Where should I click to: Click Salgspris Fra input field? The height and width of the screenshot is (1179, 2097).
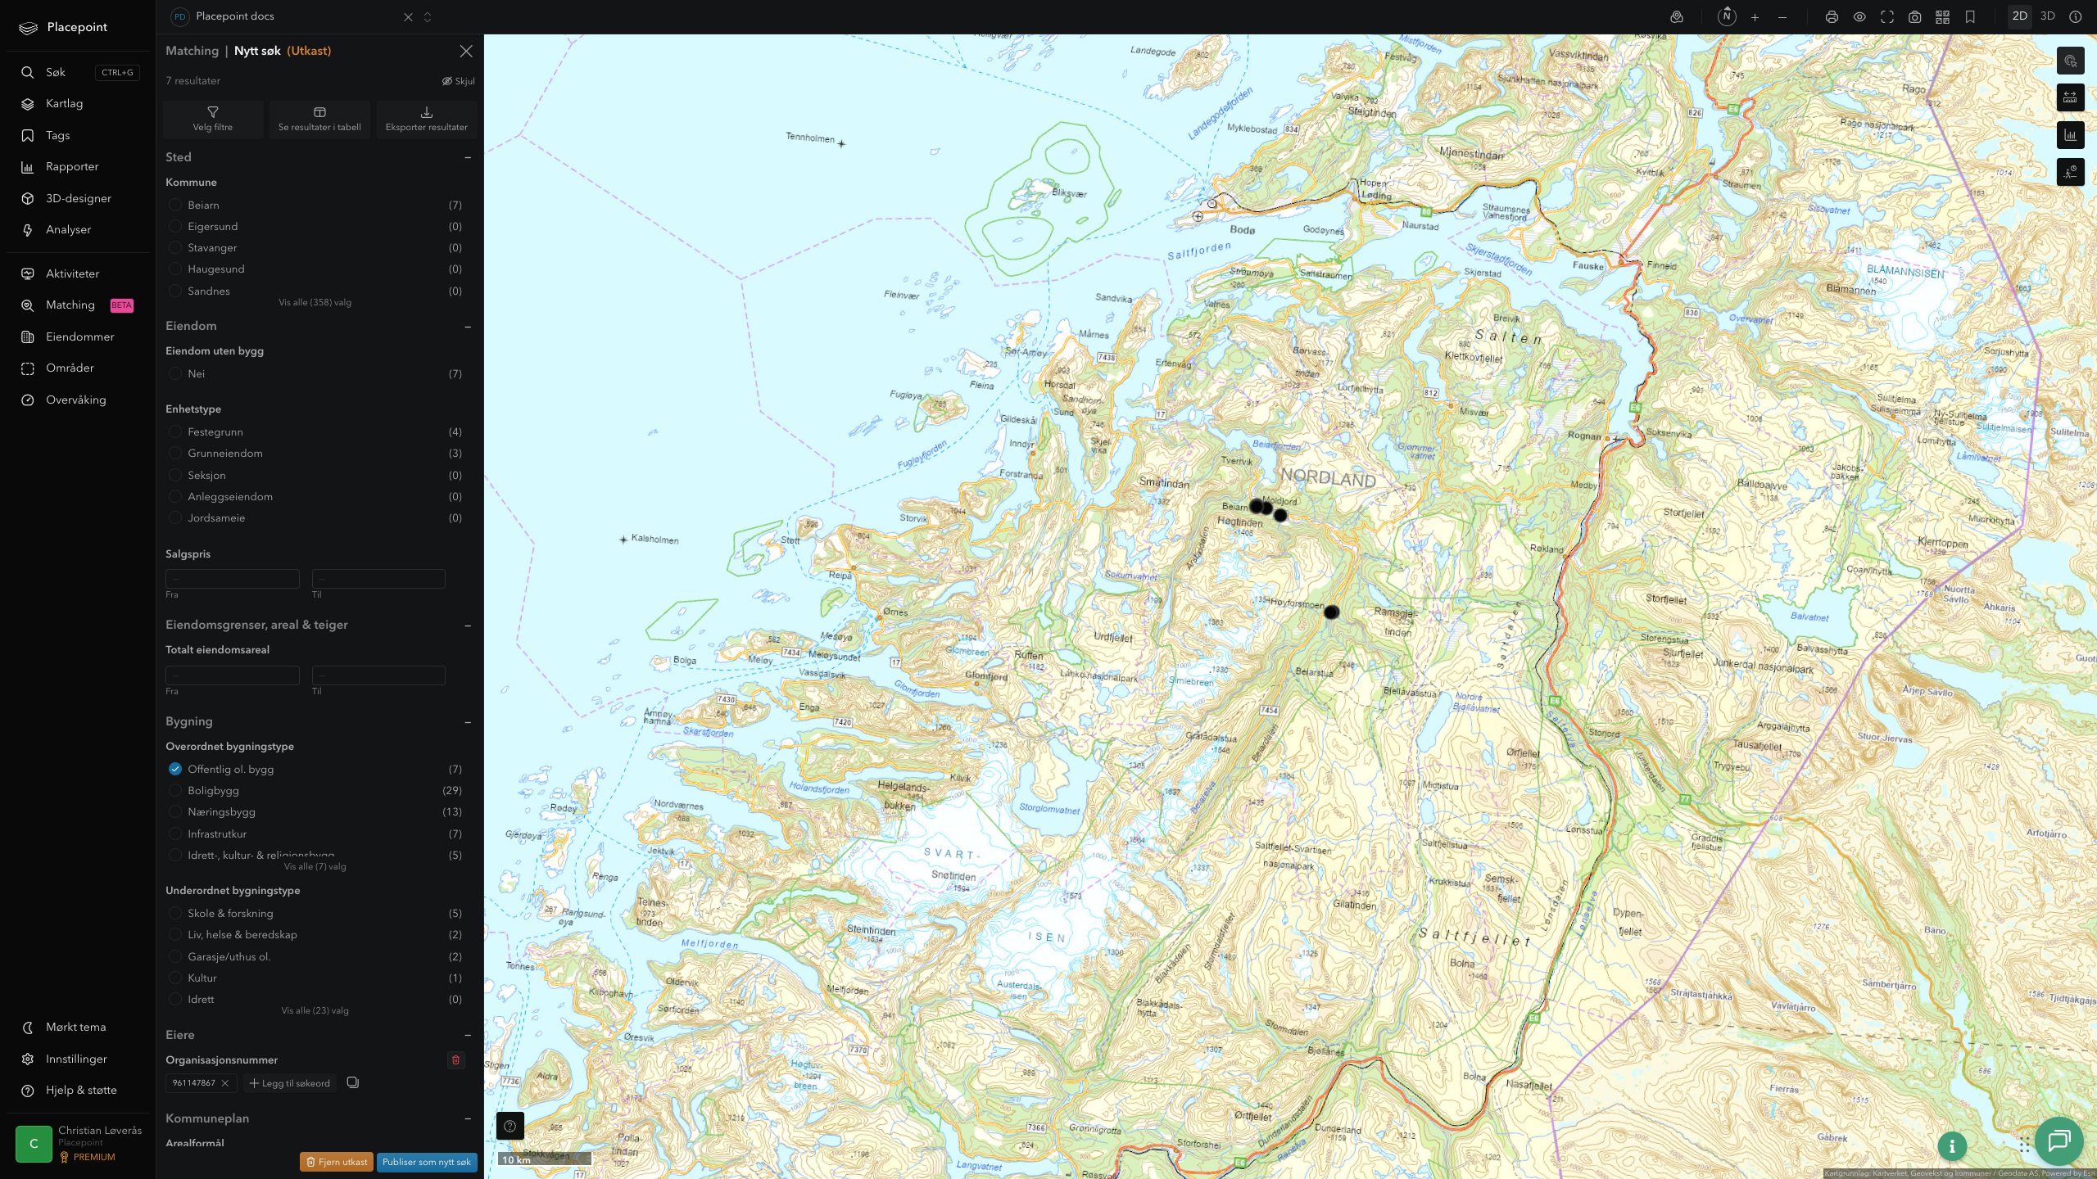coord(233,578)
